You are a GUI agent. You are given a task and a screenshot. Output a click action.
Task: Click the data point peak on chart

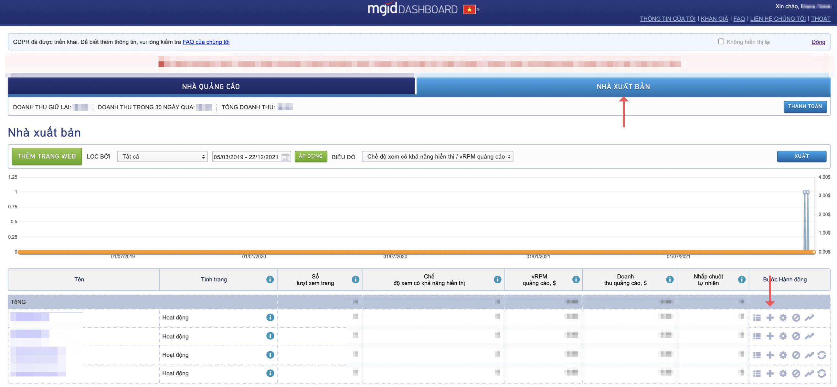coord(806,192)
